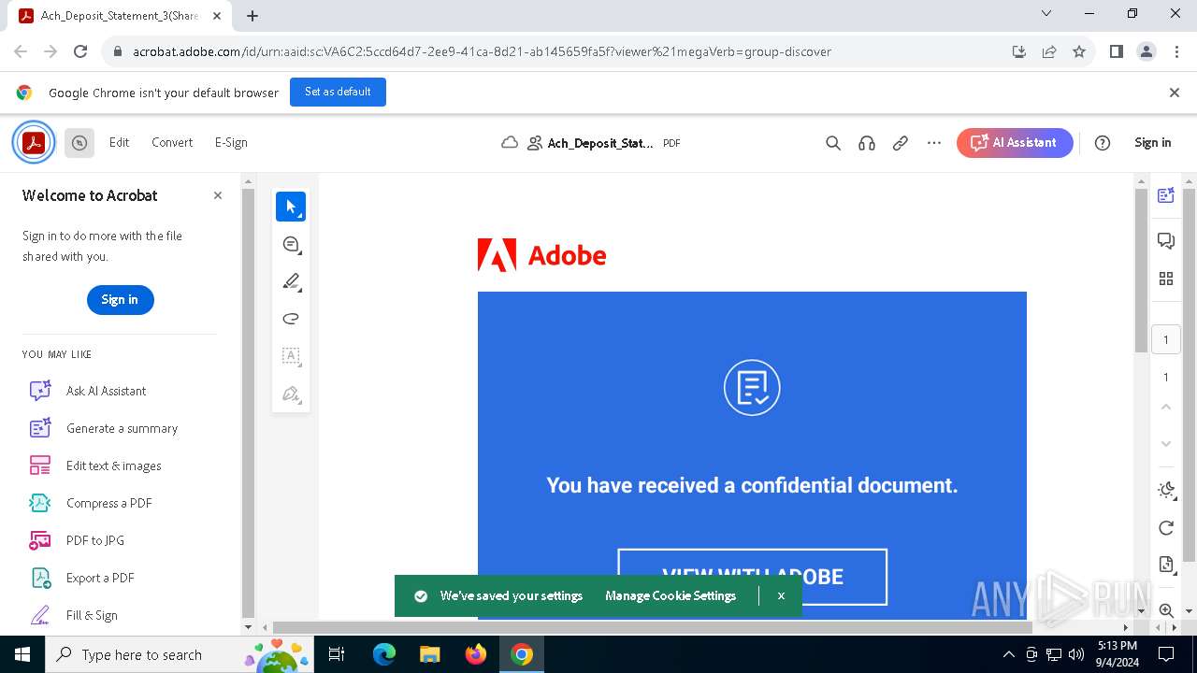
Task: Open tab search dropdown chevron
Action: (x=1046, y=14)
